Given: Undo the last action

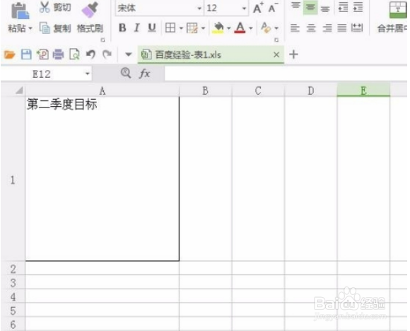Looking at the screenshot, I should click(90, 54).
